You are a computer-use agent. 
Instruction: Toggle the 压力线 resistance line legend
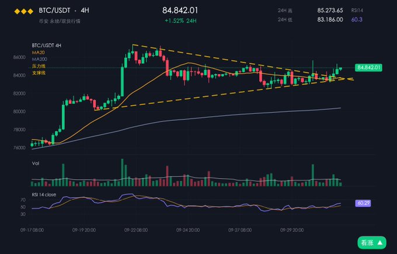coord(39,66)
